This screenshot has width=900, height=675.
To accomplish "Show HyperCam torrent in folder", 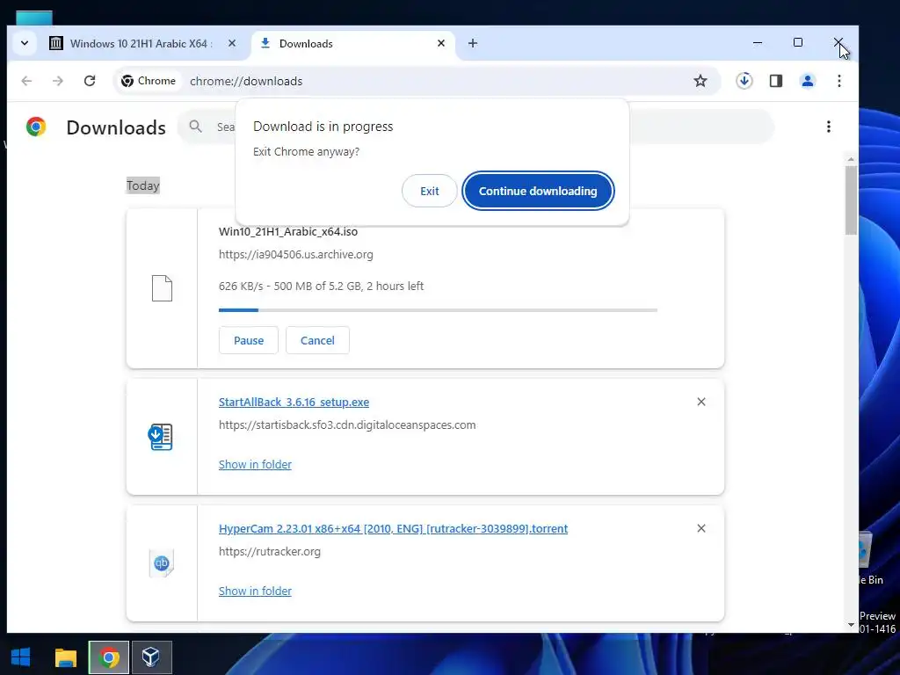I will [x=255, y=591].
